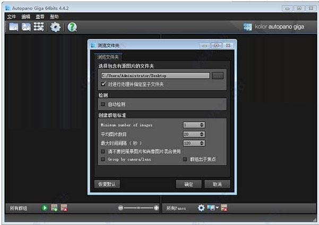The width and height of the screenshot is (319, 225).
Task: Open panos render settings gear icon
Action: coord(201,208)
